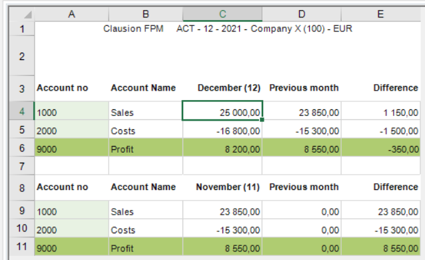Select cell with value 25 000,00
Viewport: 425px width, 260px height.
pyautogui.click(x=222, y=111)
